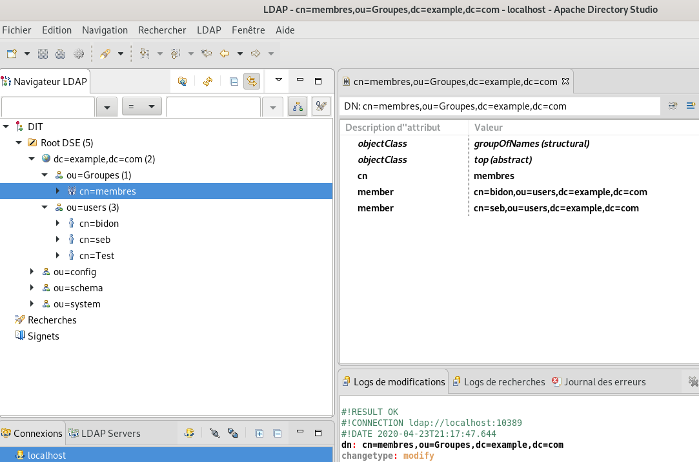Toggle Link with Editor in Navigateur LDAP
699x462 pixels.
click(x=252, y=81)
